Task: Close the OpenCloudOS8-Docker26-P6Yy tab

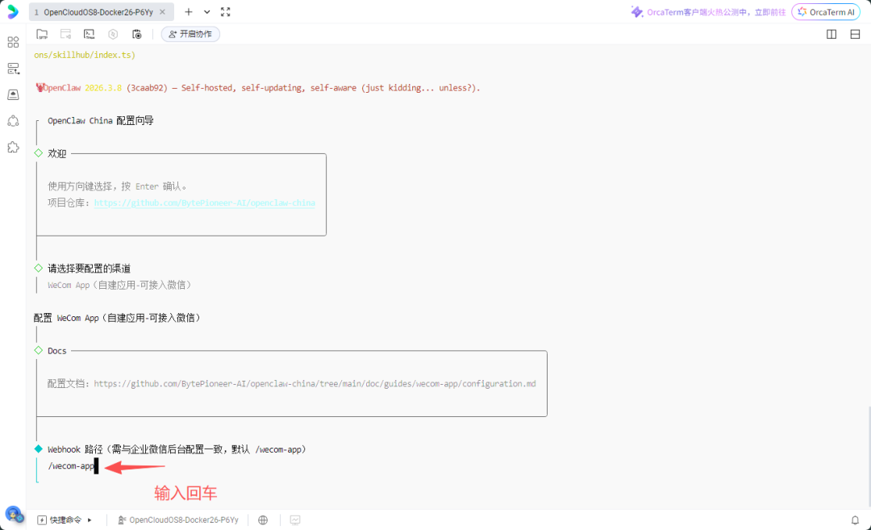Action: coord(162,11)
